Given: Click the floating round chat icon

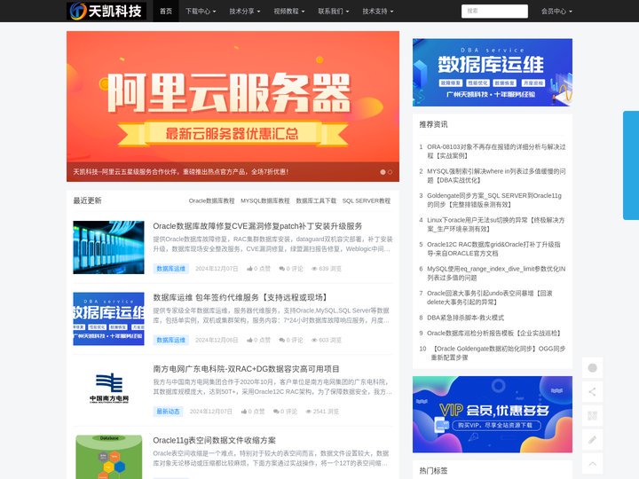Looking at the screenshot, I should coord(593,368).
